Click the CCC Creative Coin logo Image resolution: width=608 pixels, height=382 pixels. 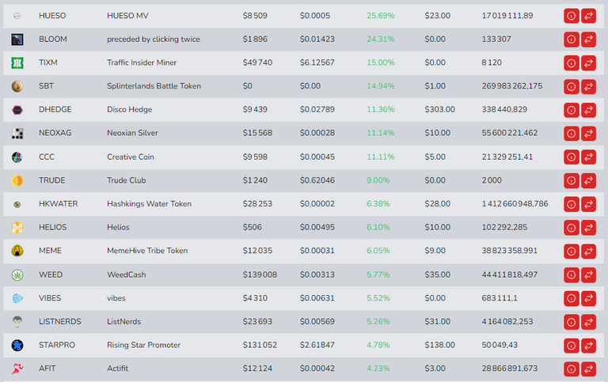pos(17,157)
